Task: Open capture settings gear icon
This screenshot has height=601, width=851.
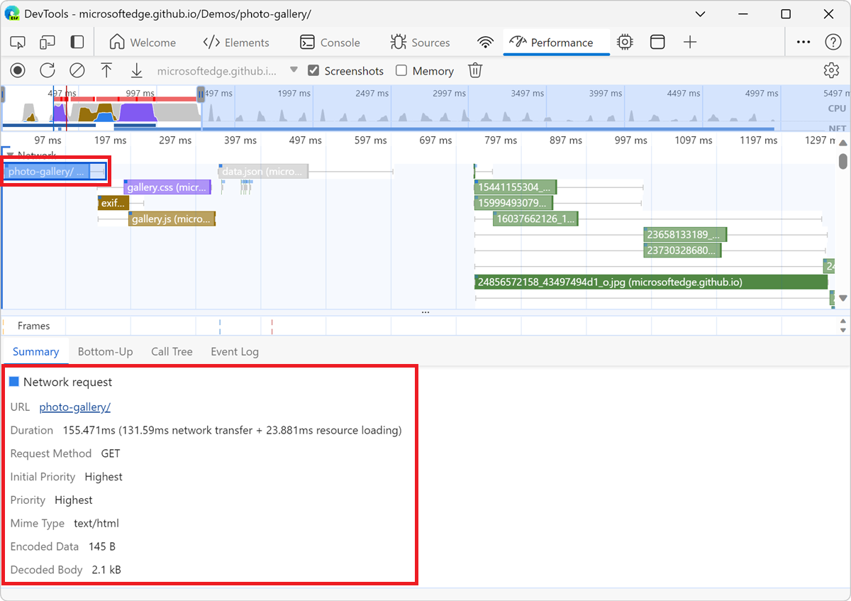Action: (x=831, y=70)
